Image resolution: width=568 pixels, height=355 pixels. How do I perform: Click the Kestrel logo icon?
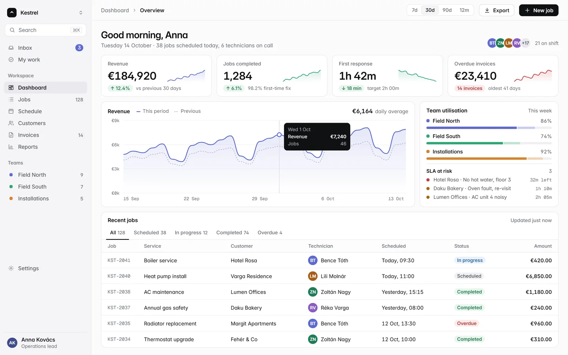pyautogui.click(x=12, y=13)
